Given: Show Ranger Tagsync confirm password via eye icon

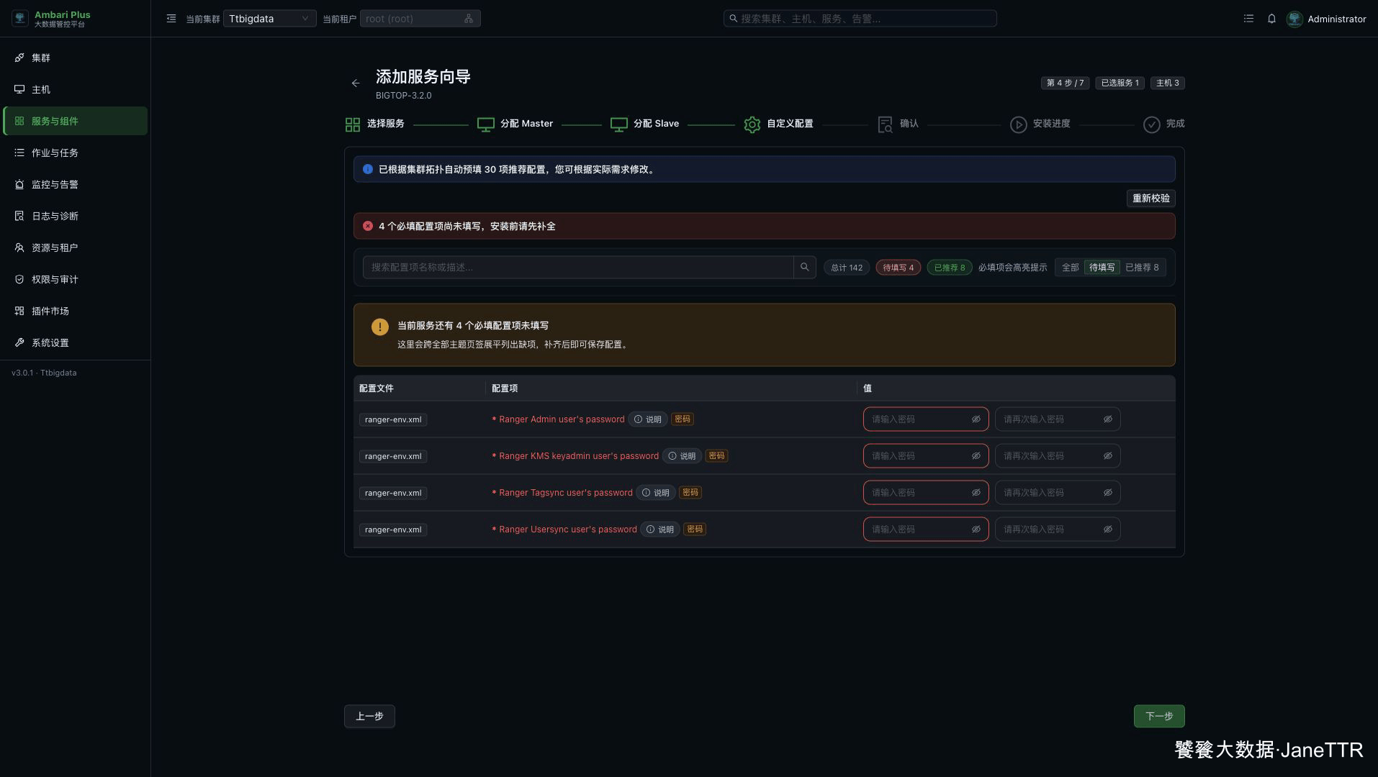Looking at the screenshot, I should 1108,493.
